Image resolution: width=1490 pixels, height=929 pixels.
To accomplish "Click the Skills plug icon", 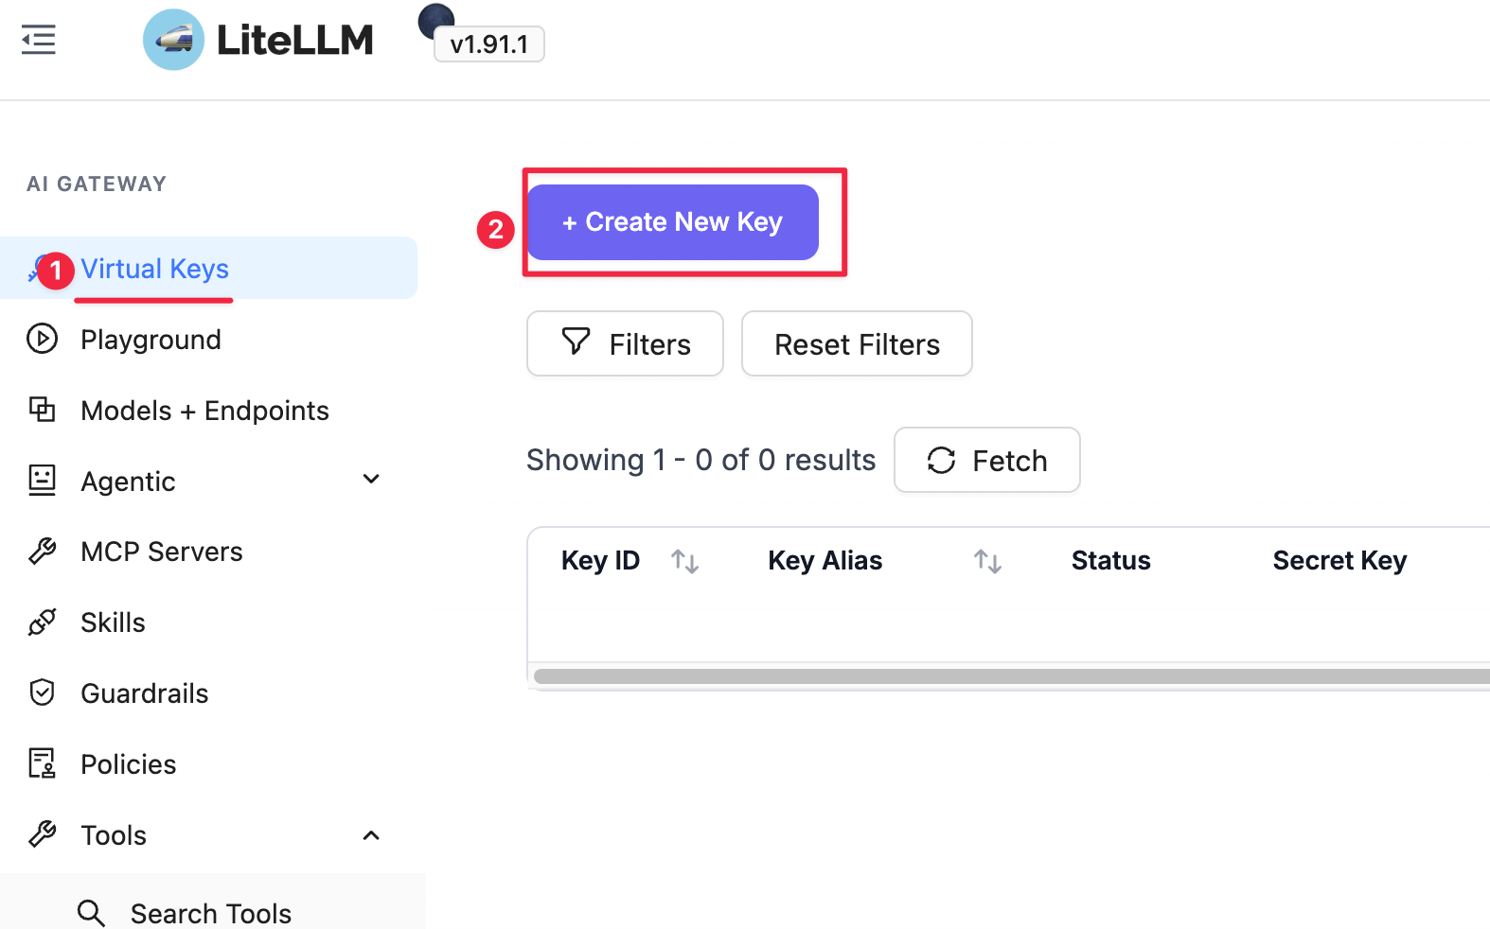I will (42, 622).
